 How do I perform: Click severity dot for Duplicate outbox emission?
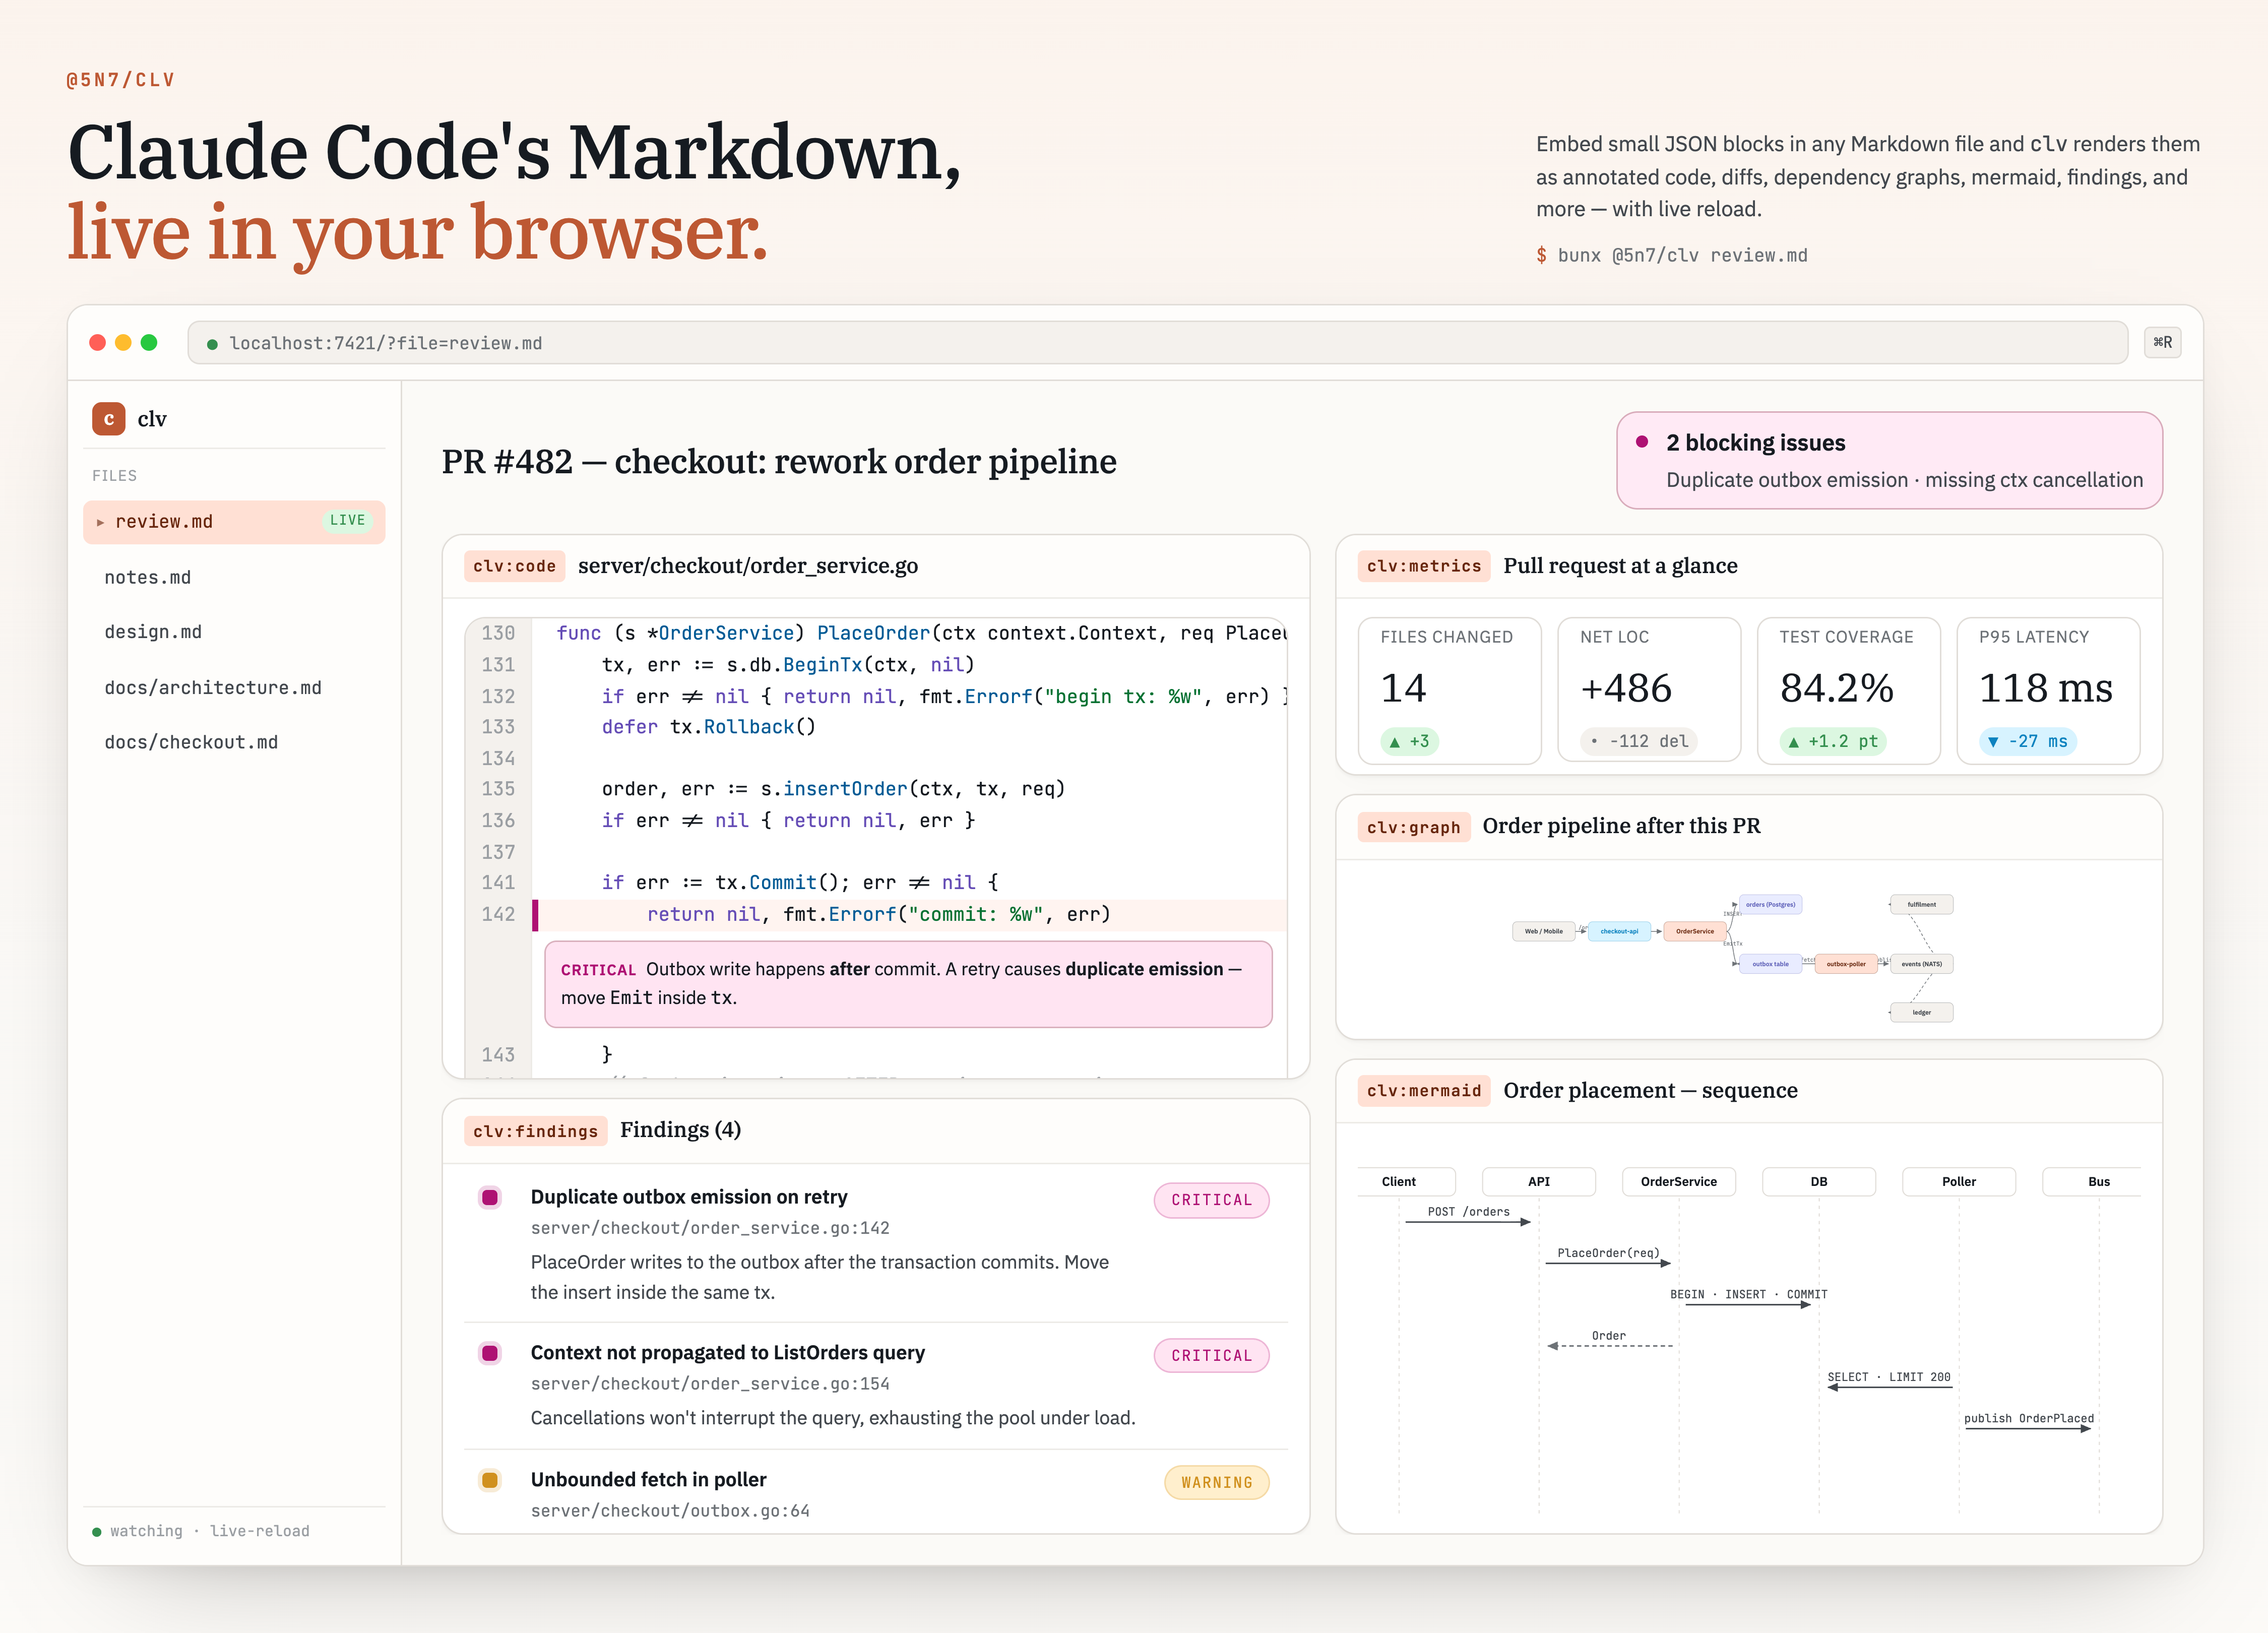tap(490, 1198)
